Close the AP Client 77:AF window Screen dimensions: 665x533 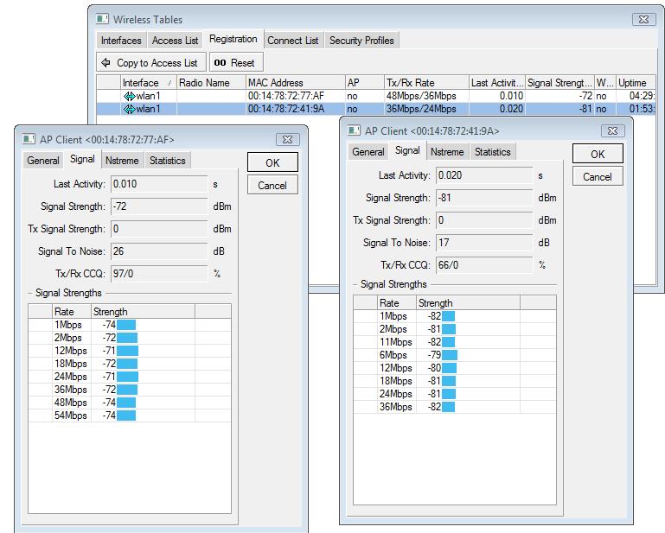288,139
